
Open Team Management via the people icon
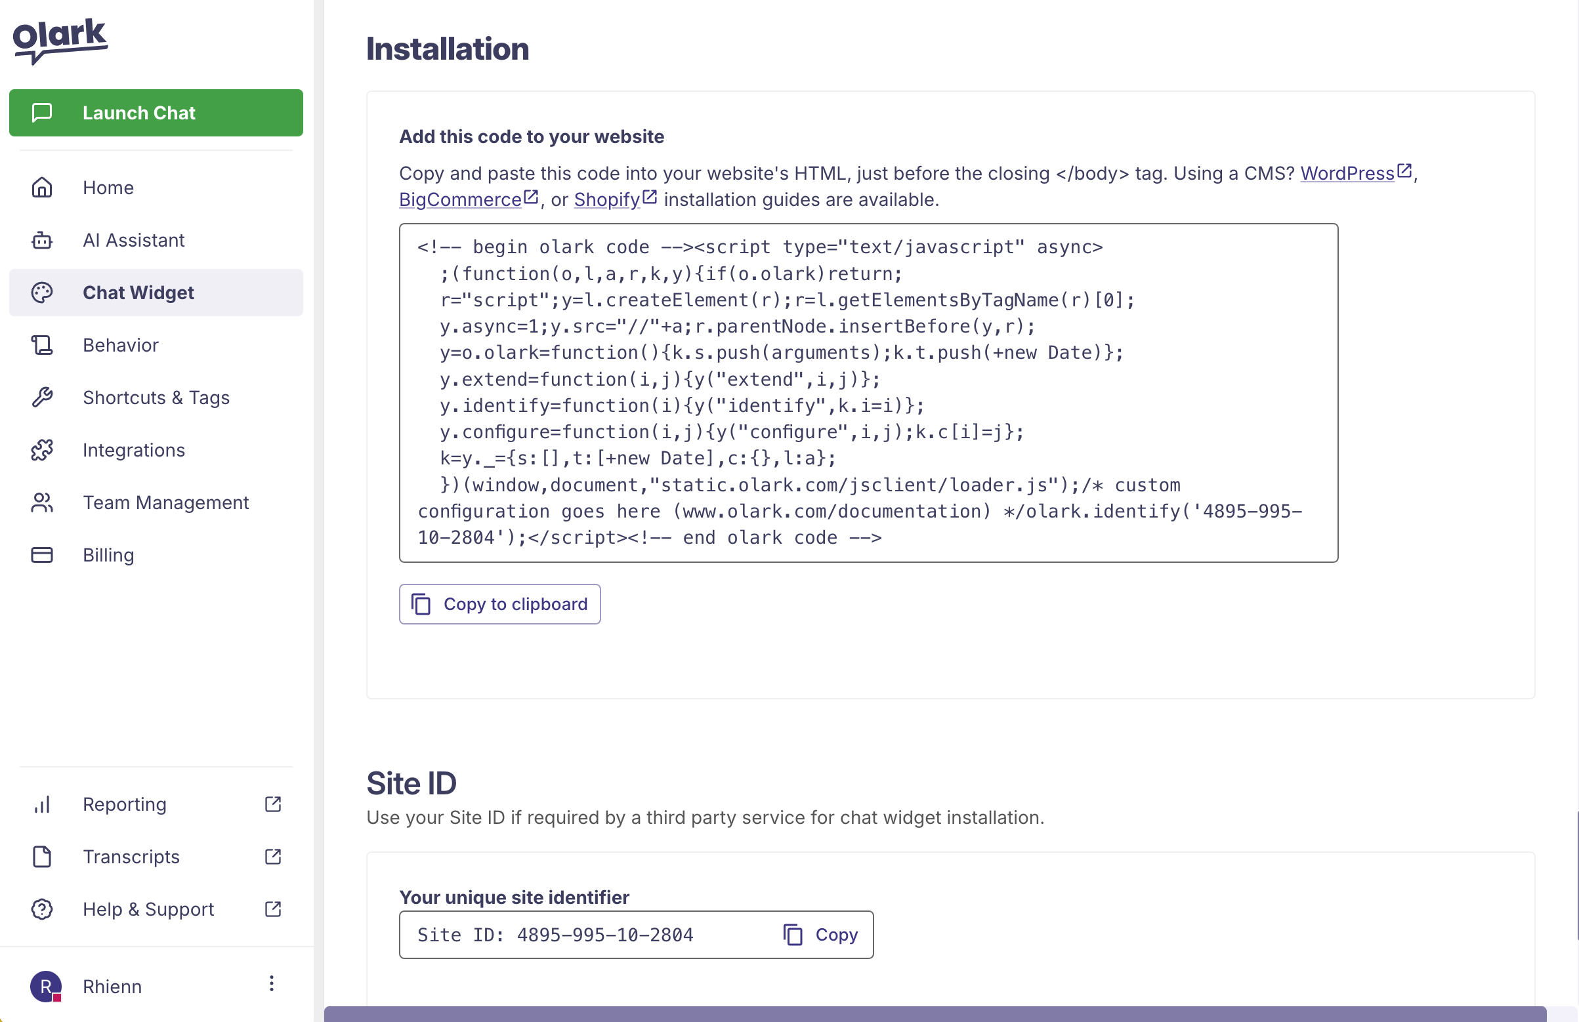tap(41, 502)
